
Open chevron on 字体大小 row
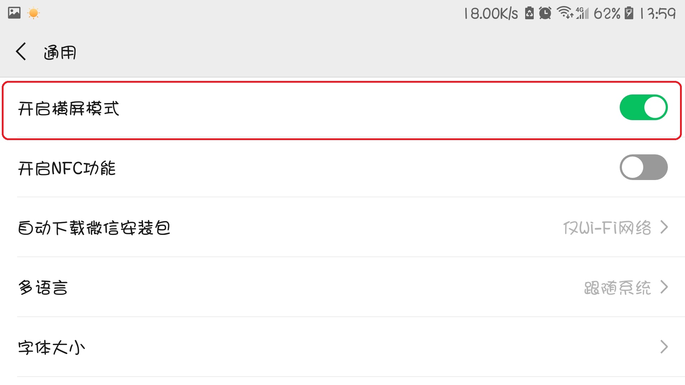click(x=664, y=347)
